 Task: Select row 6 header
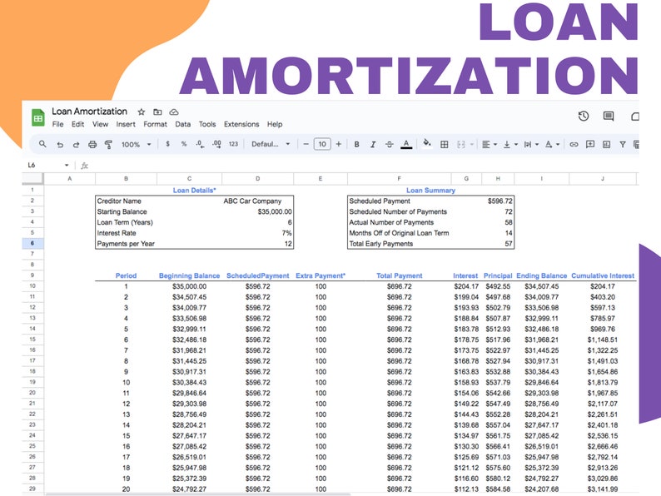[32, 243]
